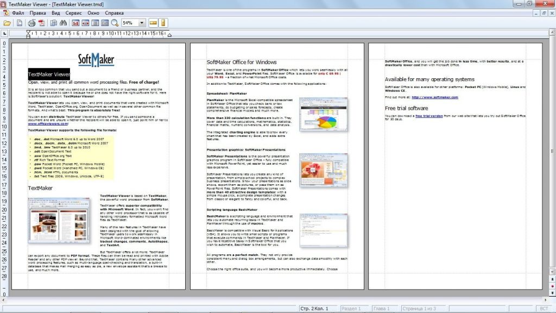The image size is (556, 313).
Task: Click the BasicMaker script editor image
Action: [324, 230]
